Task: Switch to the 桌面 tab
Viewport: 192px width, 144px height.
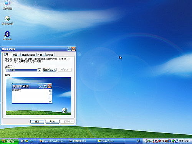Action: tap(16, 55)
